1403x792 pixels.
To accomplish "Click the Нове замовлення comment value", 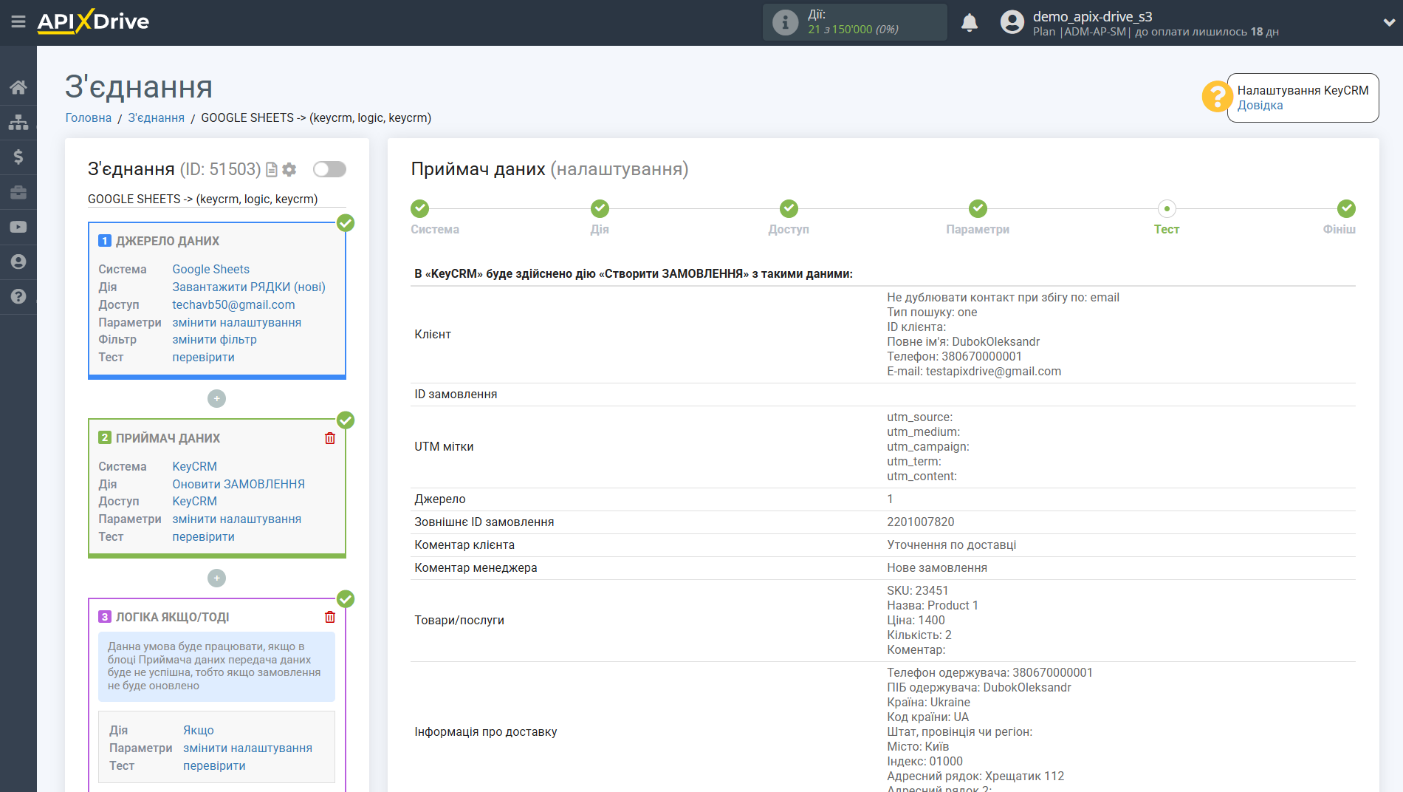I will [937, 567].
